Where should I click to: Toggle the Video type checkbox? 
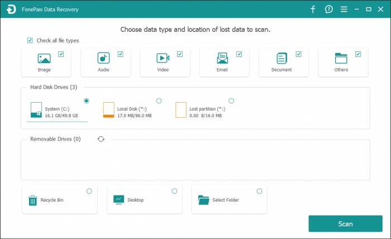click(180, 54)
